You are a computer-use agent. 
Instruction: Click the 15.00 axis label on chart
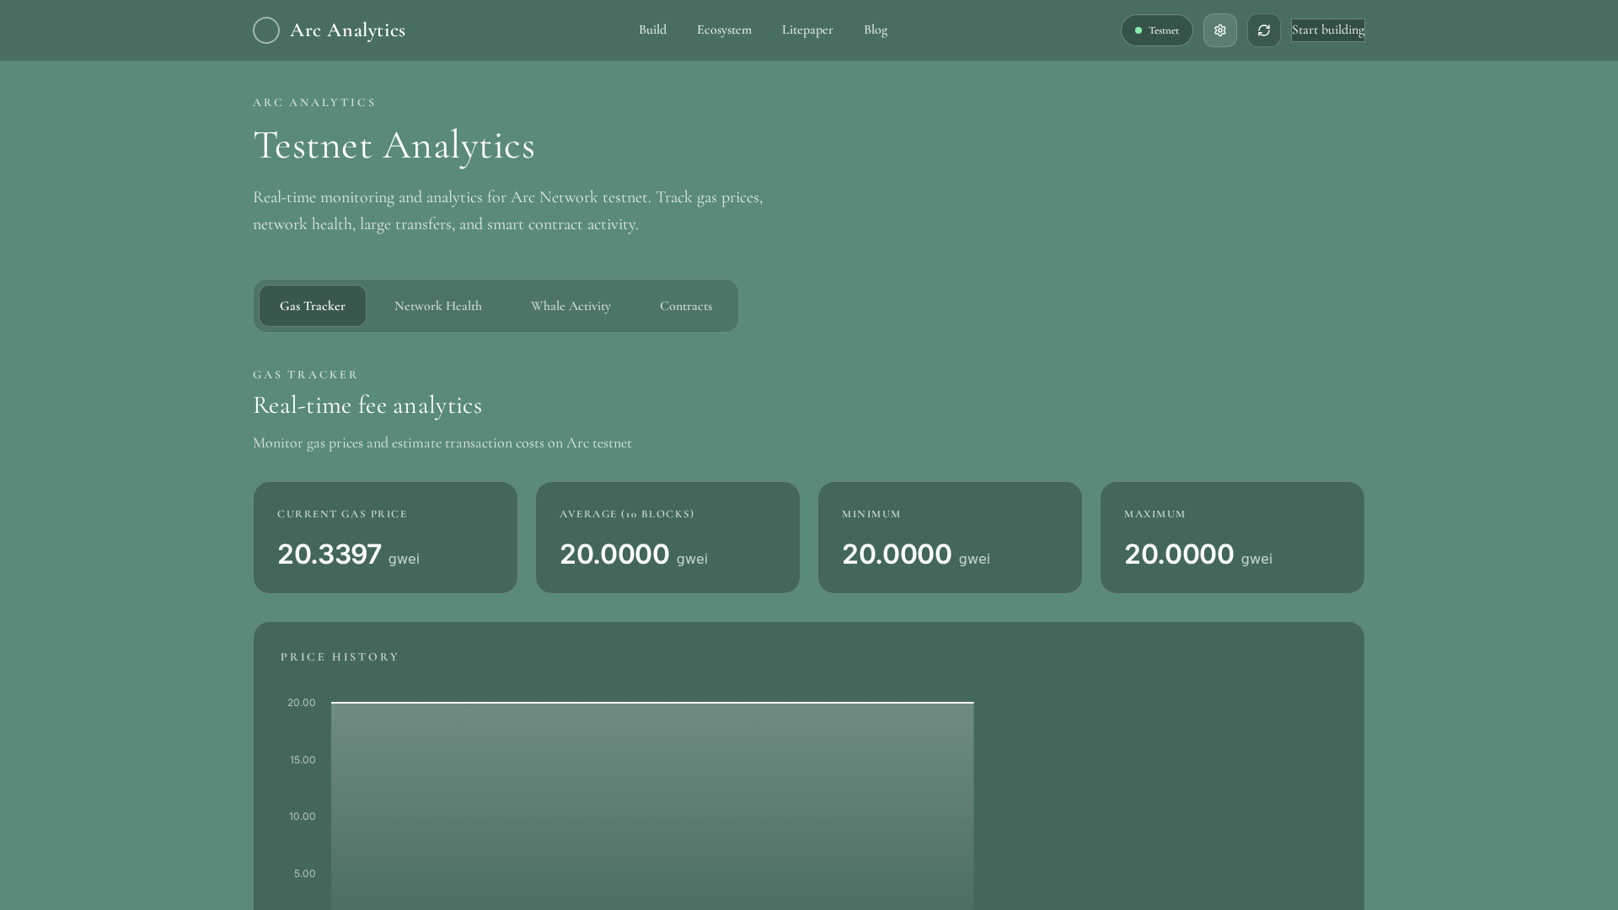pos(303,760)
